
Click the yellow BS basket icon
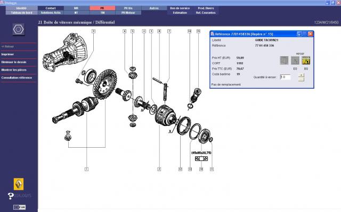(306, 61)
